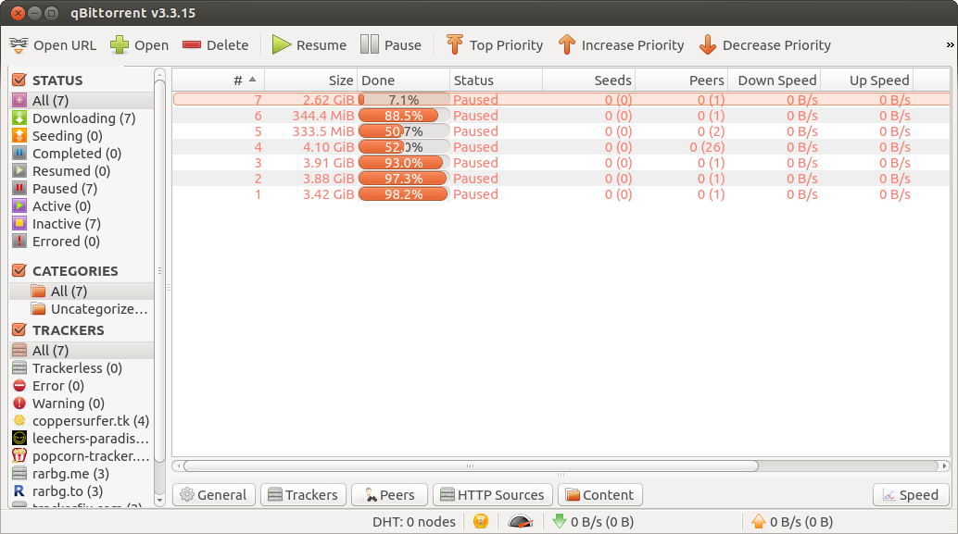Click the download speed status indicator
Screen dimensions: 958x534
(593, 521)
